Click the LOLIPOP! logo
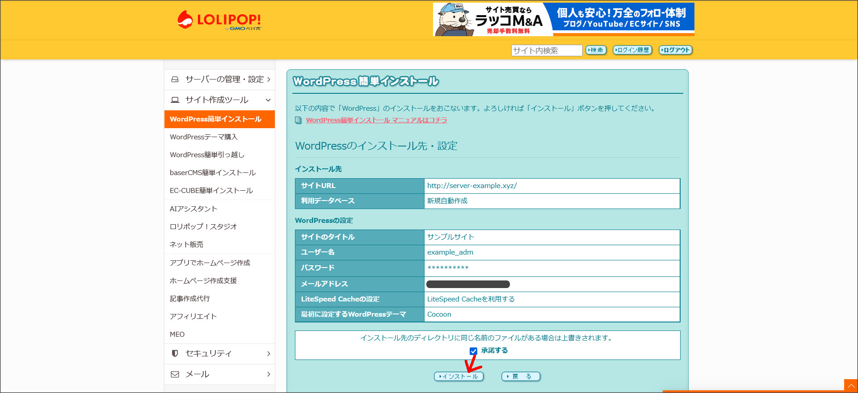858x393 pixels. tap(219, 21)
